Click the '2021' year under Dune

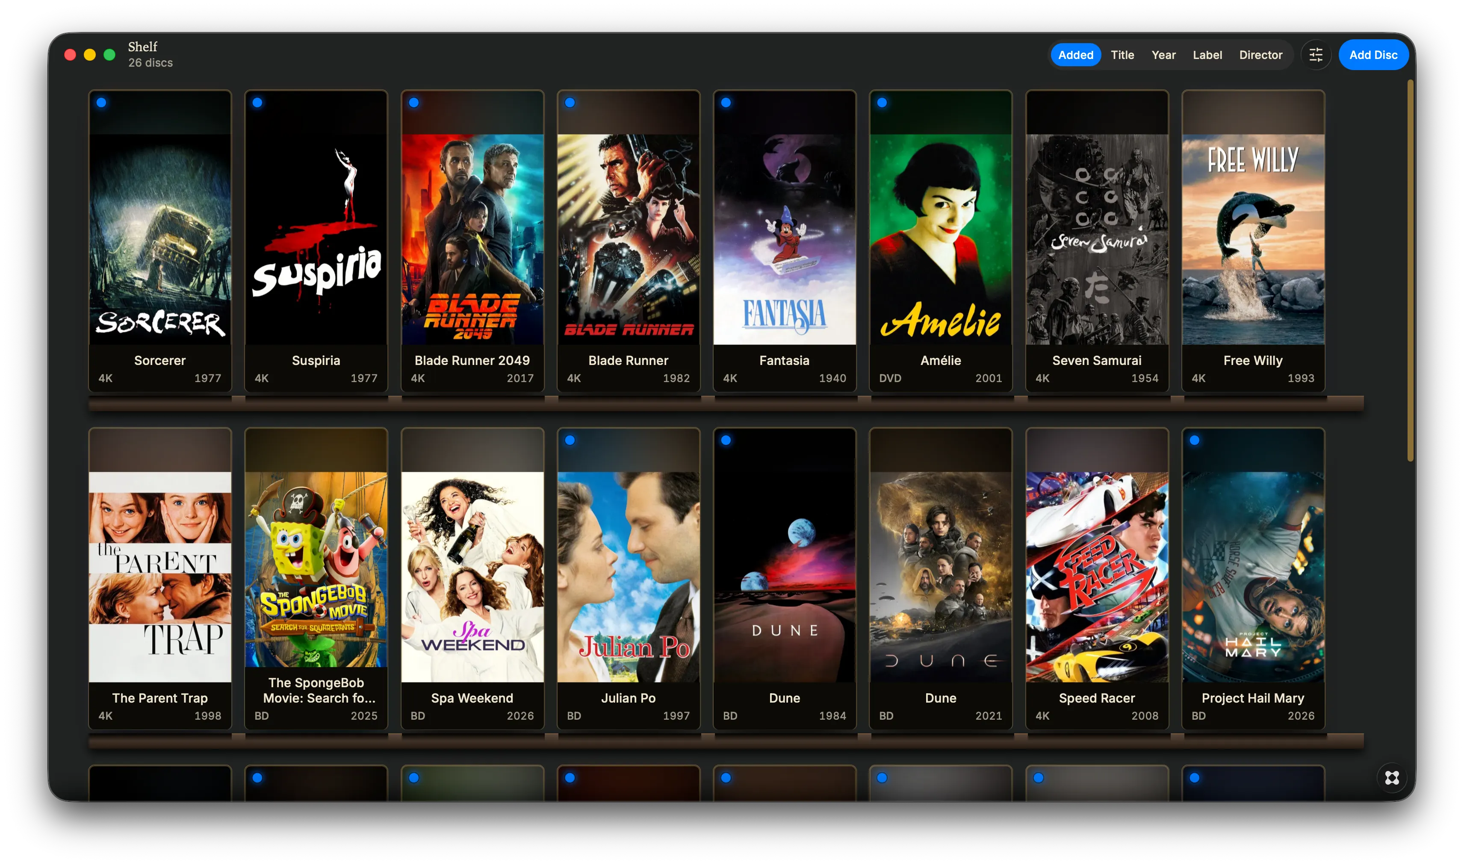(x=988, y=715)
